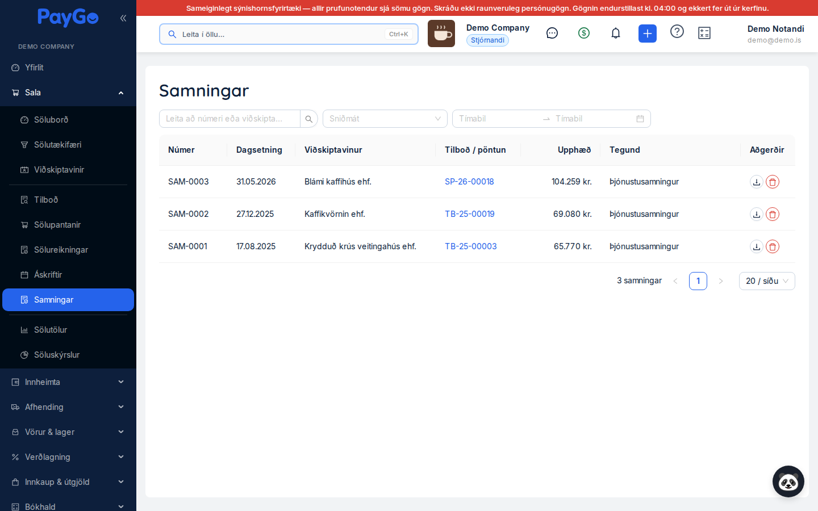
Task: Collapse the Sala sidebar section
Action: pos(68,93)
